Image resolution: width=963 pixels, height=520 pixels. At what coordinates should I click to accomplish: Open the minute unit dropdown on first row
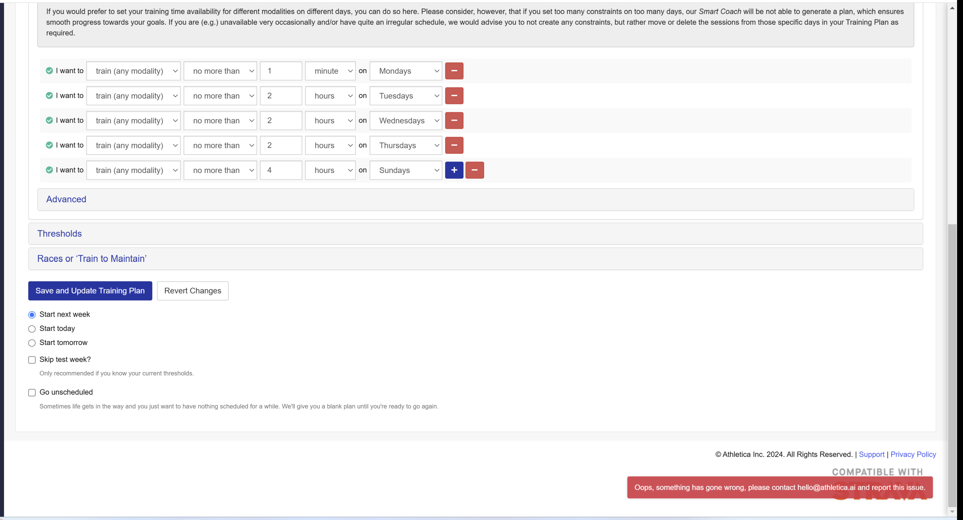pyautogui.click(x=330, y=71)
